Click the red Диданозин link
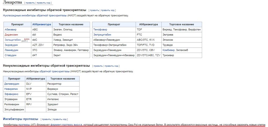The width and height of the screenshot is (268, 127). click(x=12, y=35)
